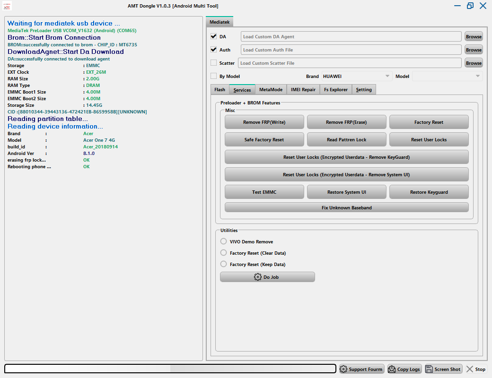Click the Copy Logs icon
The image size is (492, 378).
coord(392,369)
